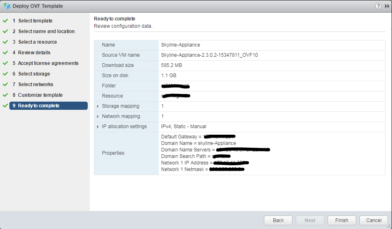392x229 pixels.
Task: Click the double-arrow minimize wizard icon
Action: click(x=387, y=6)
